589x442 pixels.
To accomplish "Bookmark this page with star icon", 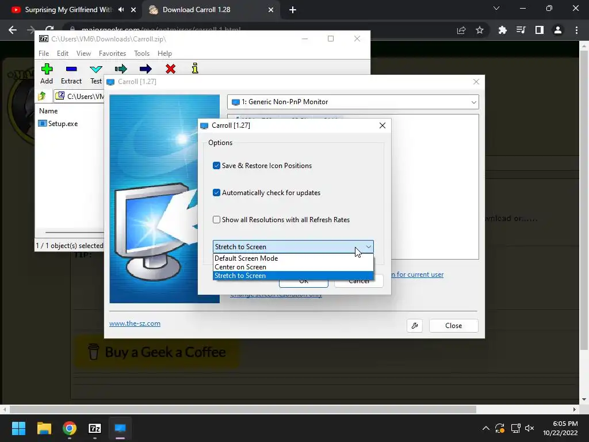I will coord(480,30).
